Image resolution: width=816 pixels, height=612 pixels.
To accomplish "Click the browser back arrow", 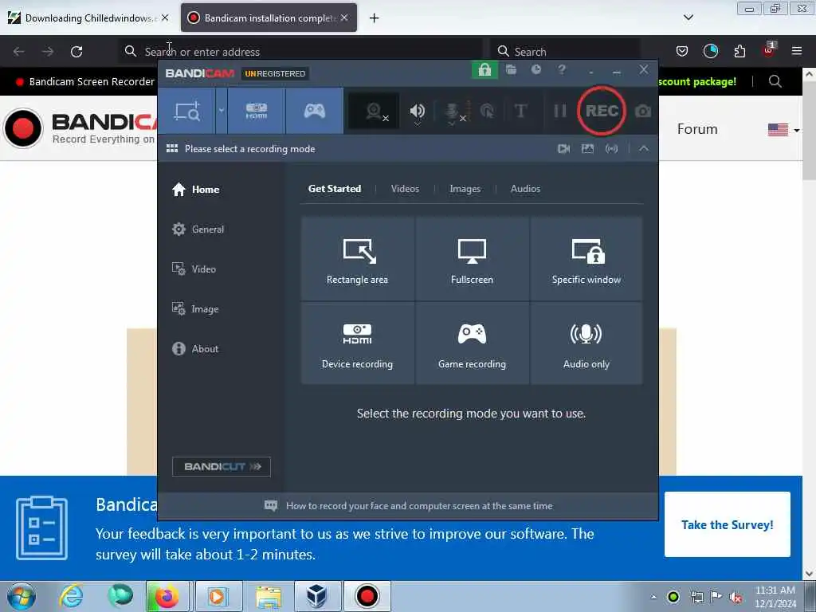I will point(19,52).
